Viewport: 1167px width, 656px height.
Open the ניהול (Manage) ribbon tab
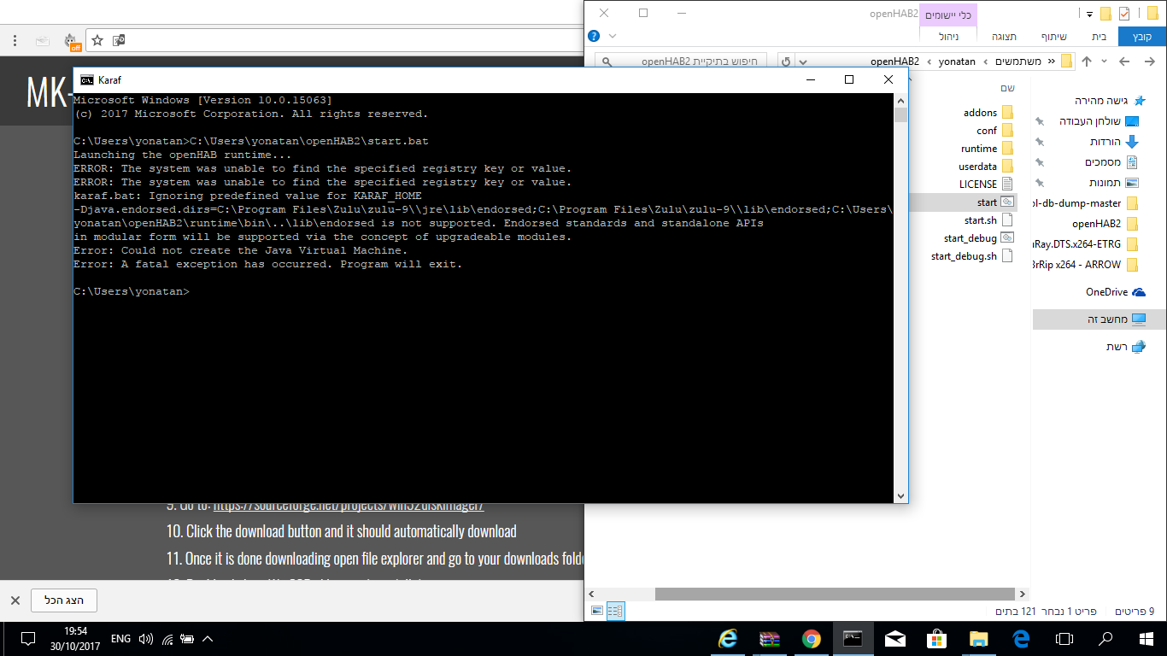click(948, 37)
